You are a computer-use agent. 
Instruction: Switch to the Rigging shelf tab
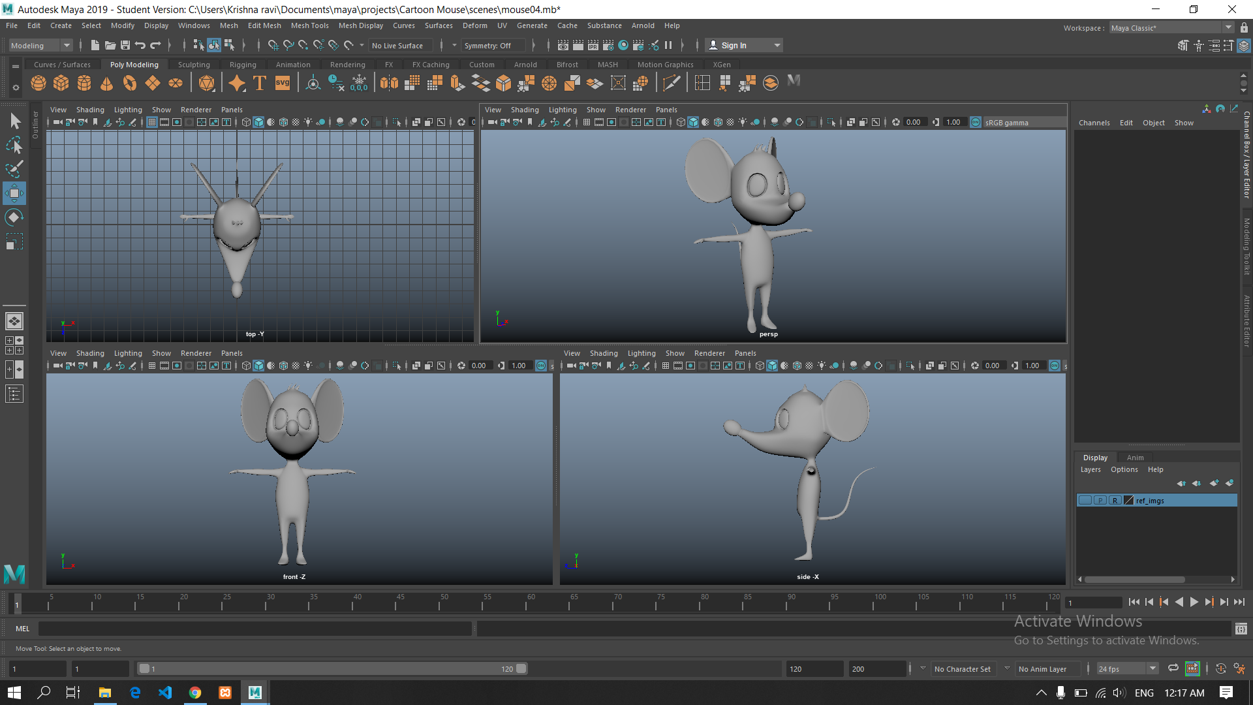(243, 65)
